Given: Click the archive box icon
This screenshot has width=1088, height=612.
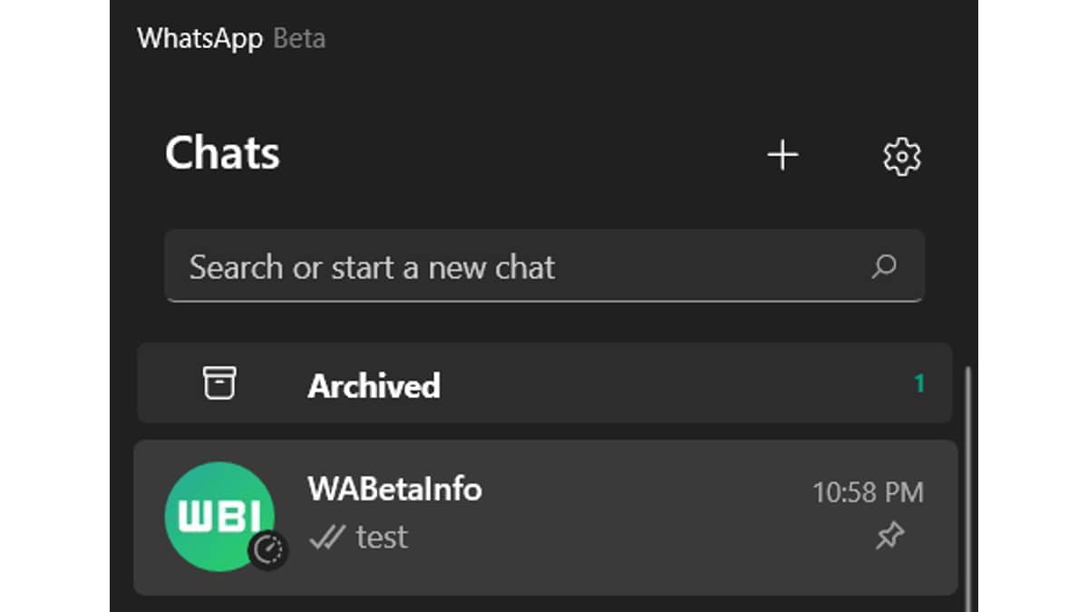Looking at the screenshot, I should pyautogui.click(x=219, y=384).
